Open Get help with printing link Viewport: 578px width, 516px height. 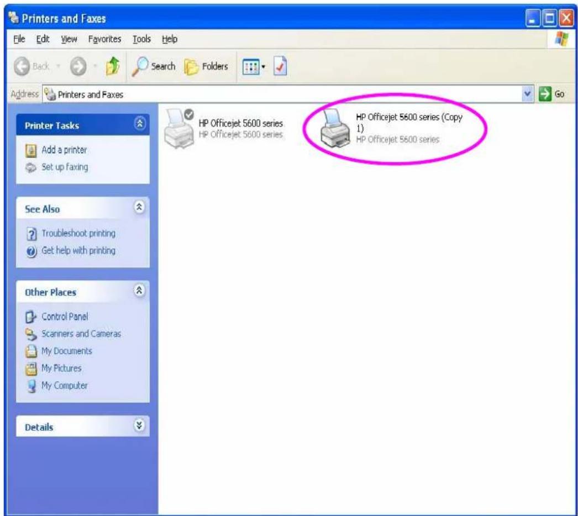78,251
